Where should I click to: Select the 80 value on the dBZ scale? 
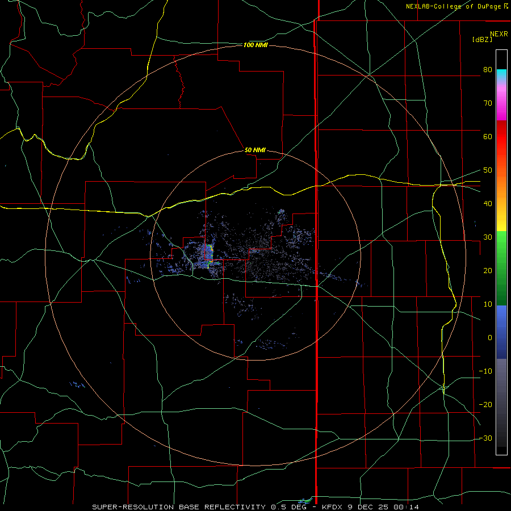point(488,70)
